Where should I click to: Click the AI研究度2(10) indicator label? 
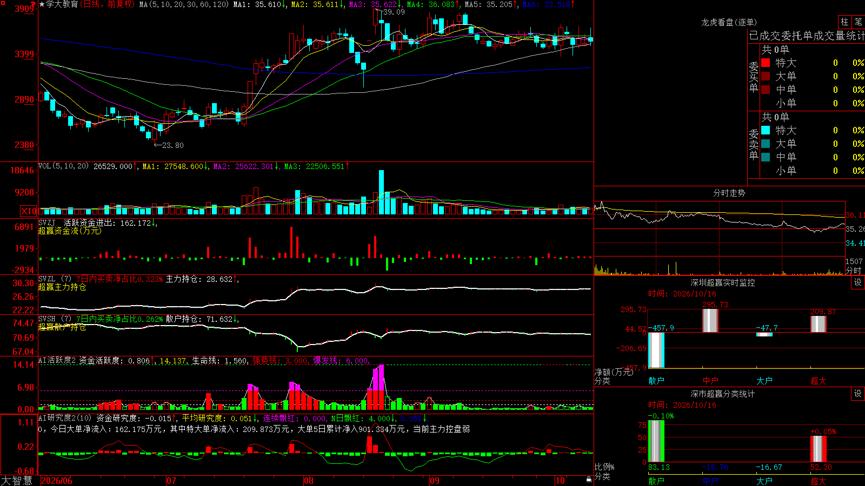coord(65,418)
